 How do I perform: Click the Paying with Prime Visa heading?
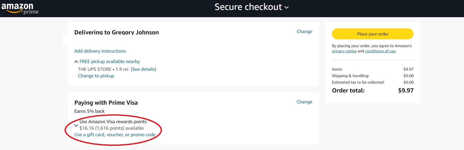[x=106, y=103]
